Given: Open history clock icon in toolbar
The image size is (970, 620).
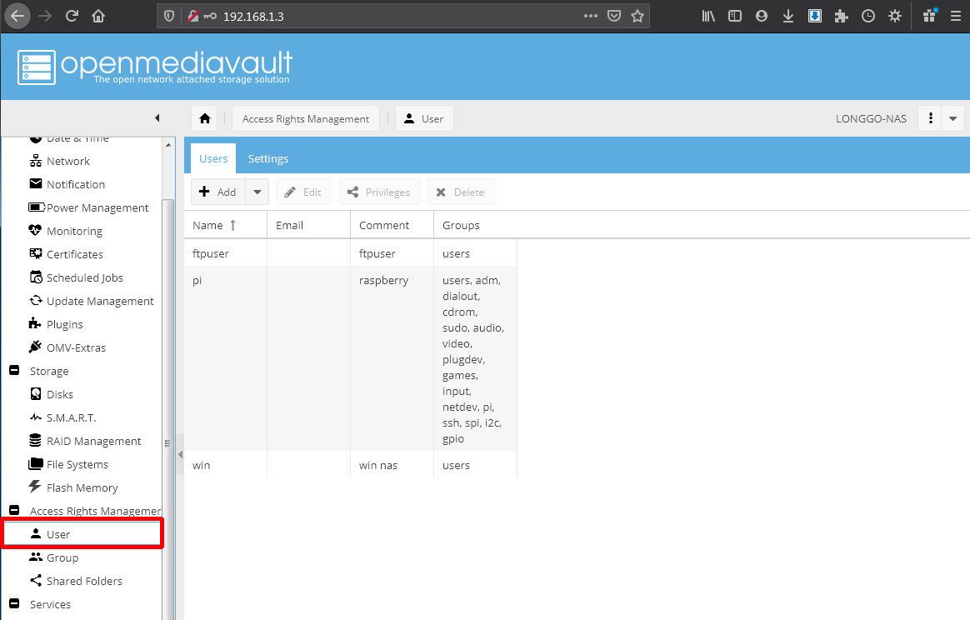Looking at the screenshot, I should (x=868, y=16).
